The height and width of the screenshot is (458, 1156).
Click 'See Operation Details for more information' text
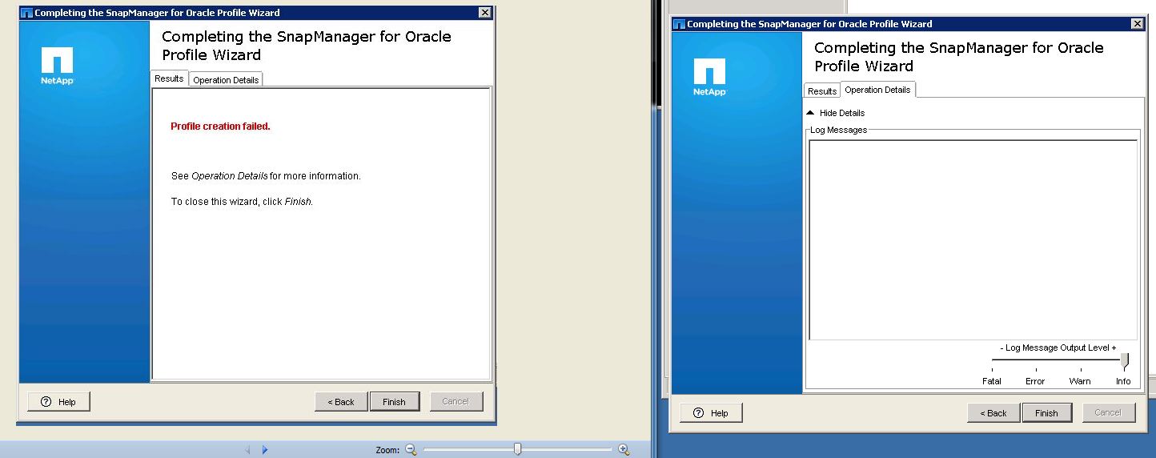(x=266, y=176)
